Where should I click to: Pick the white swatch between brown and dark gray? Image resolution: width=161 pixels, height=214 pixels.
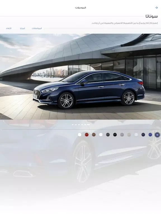click(101, 135)
